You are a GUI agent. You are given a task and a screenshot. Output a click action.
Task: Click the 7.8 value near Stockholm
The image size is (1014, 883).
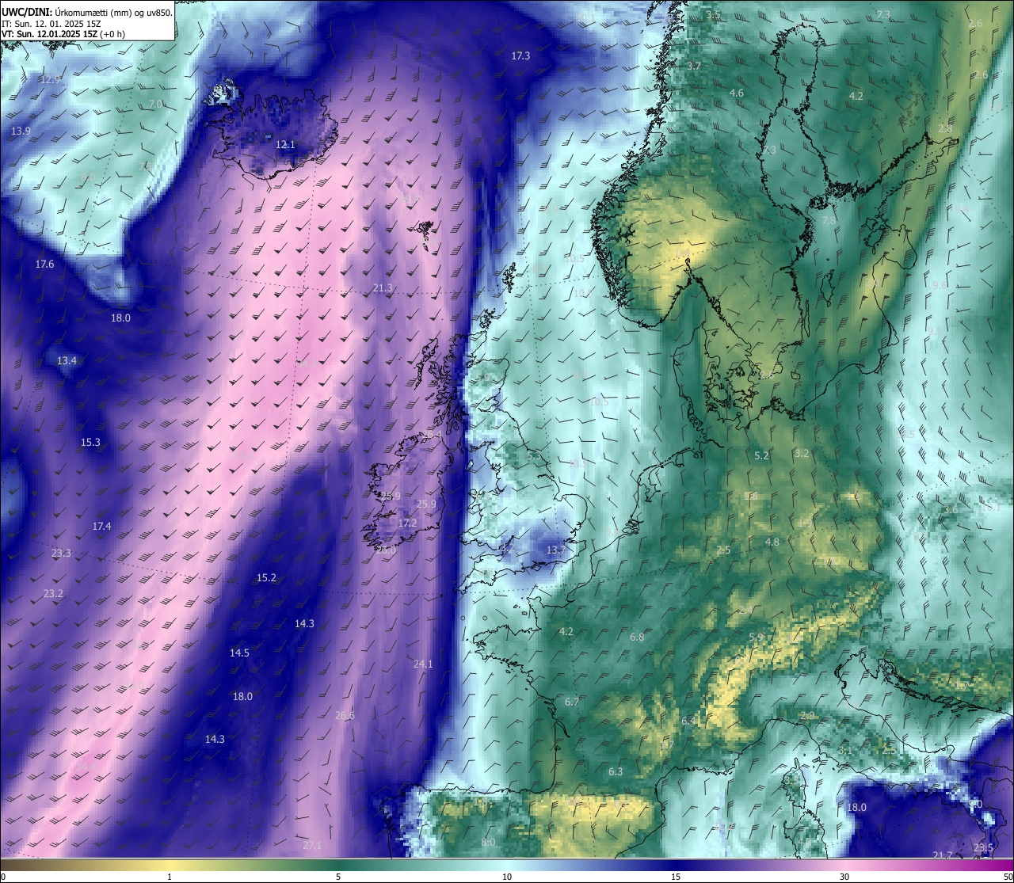[x=829, y=220]
